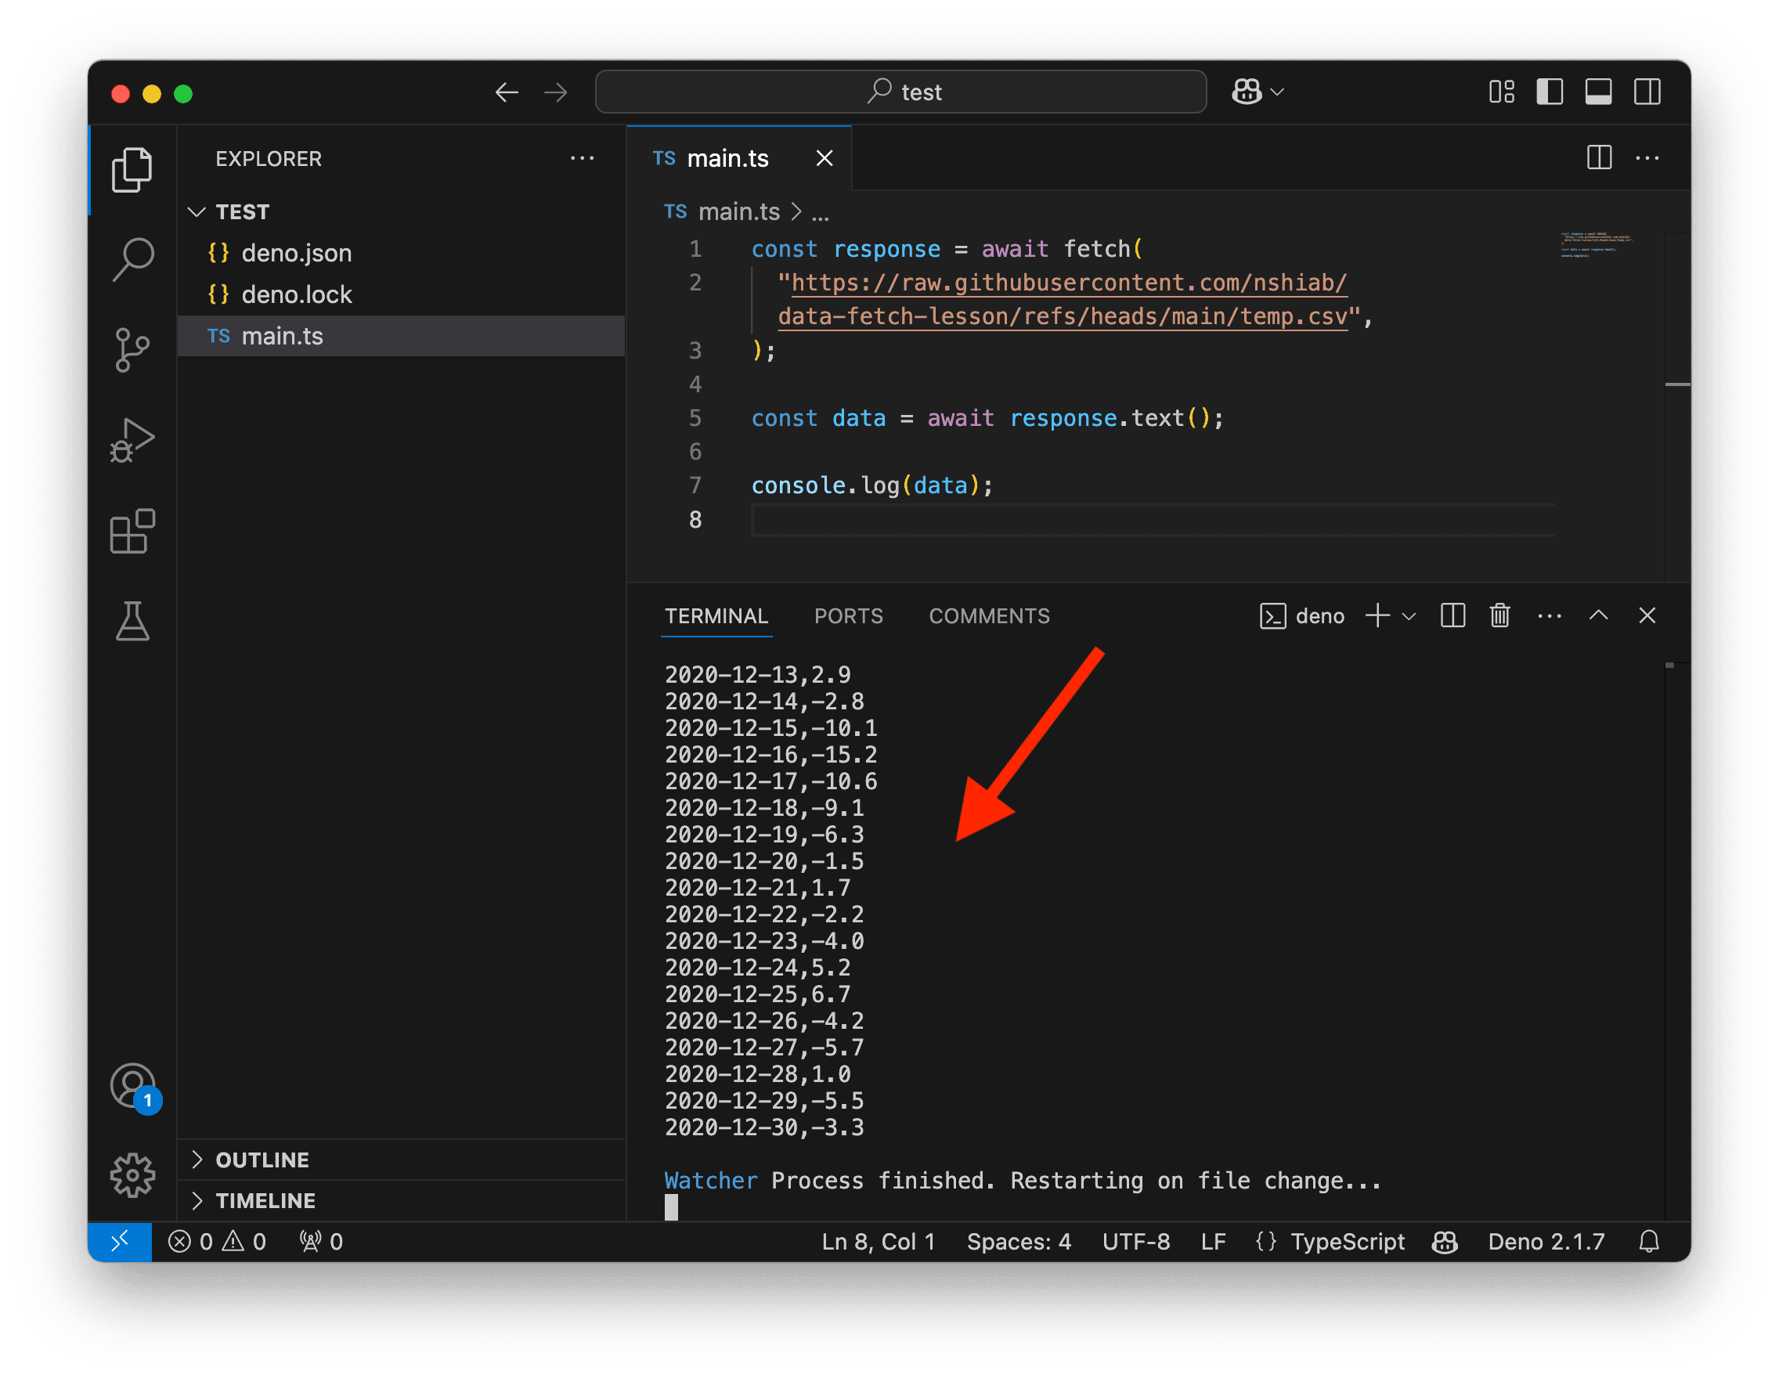
Task: Open terminal views and more actions ellipsis
Action: pos(1550,615)
